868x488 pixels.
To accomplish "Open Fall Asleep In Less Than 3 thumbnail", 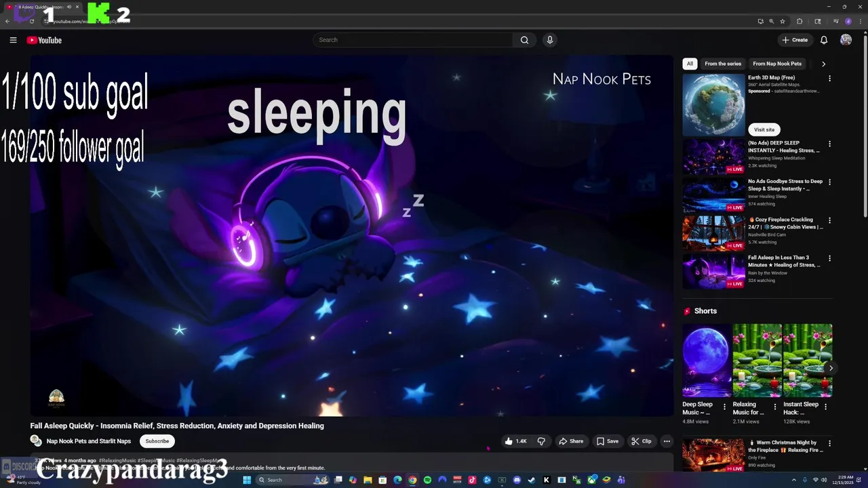I will 713,271.
